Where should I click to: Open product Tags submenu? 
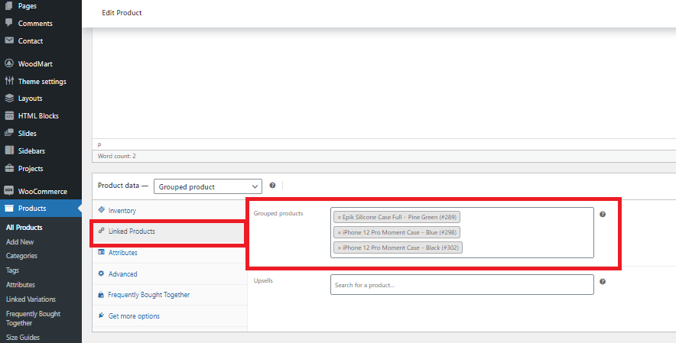click(x=12, y=270)
